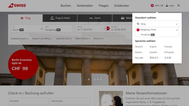This screenshot has width=189, height=106.
Task: Collapse the Hongkong, China group
Action: pos(177,30)
